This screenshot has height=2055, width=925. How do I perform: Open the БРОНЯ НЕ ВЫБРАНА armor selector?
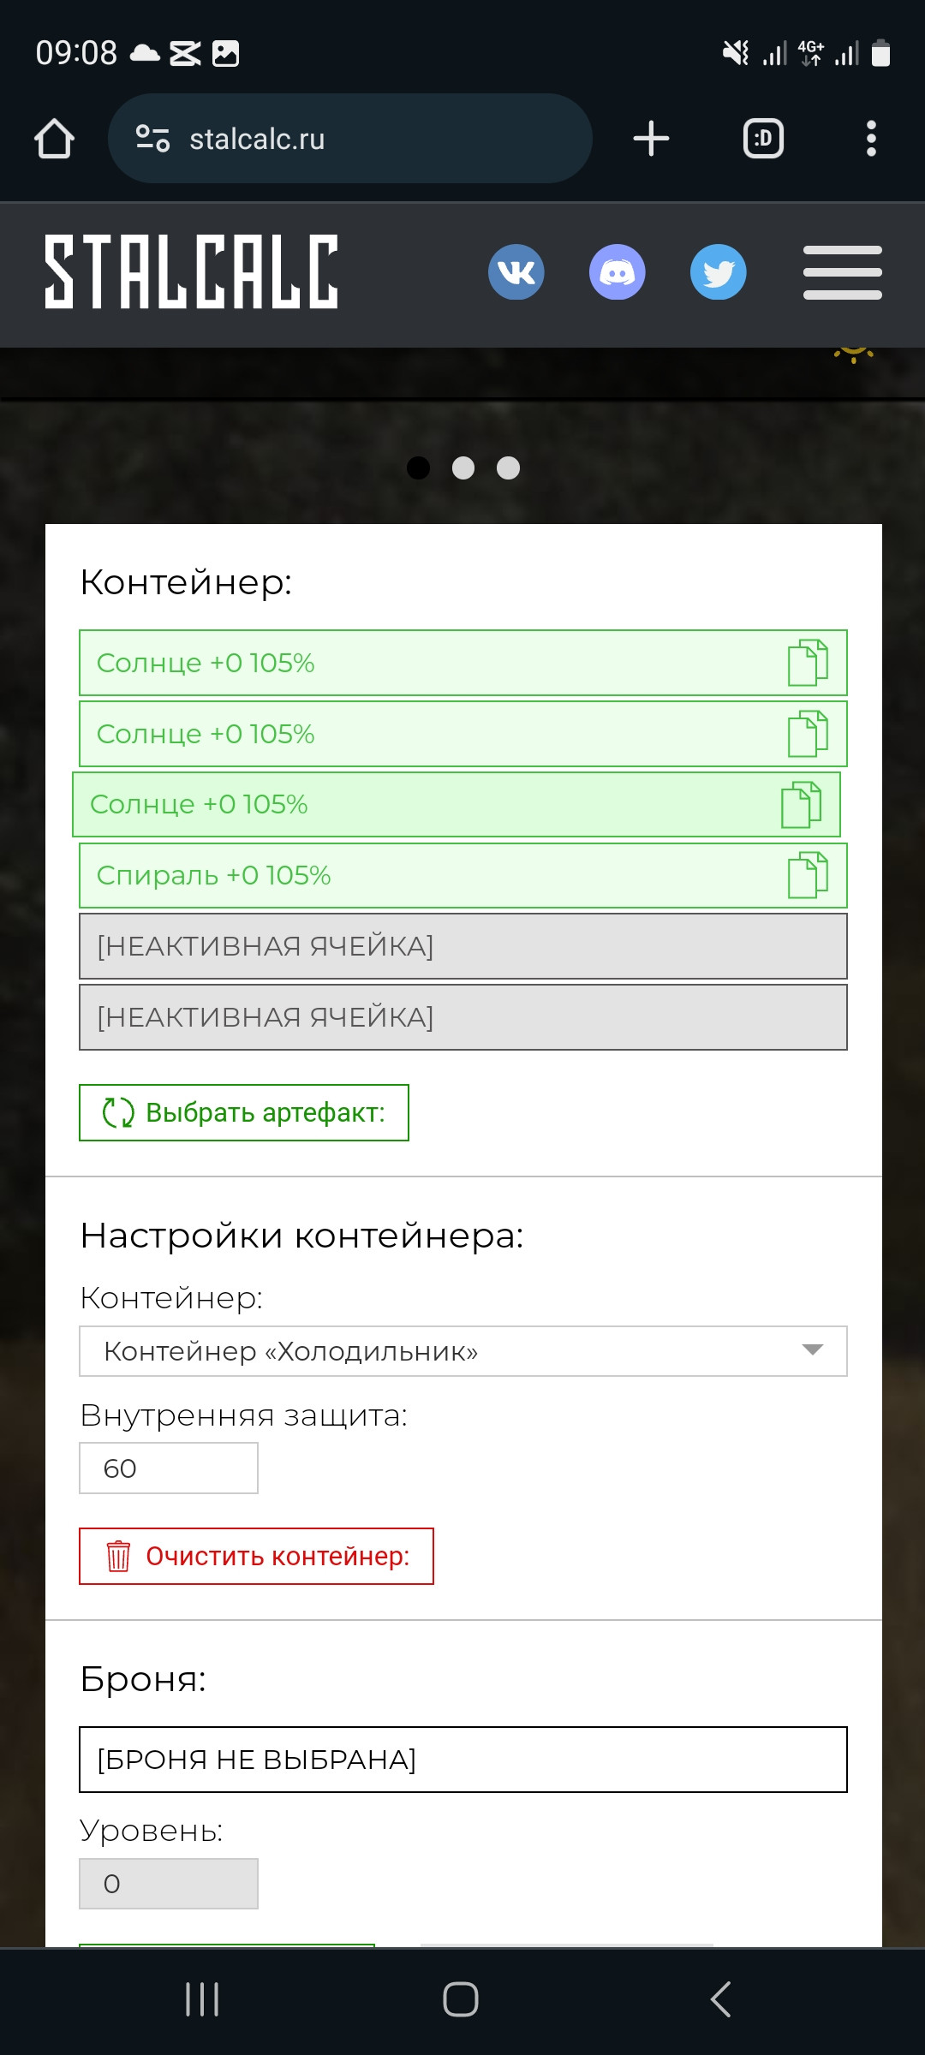point(463,1760)
